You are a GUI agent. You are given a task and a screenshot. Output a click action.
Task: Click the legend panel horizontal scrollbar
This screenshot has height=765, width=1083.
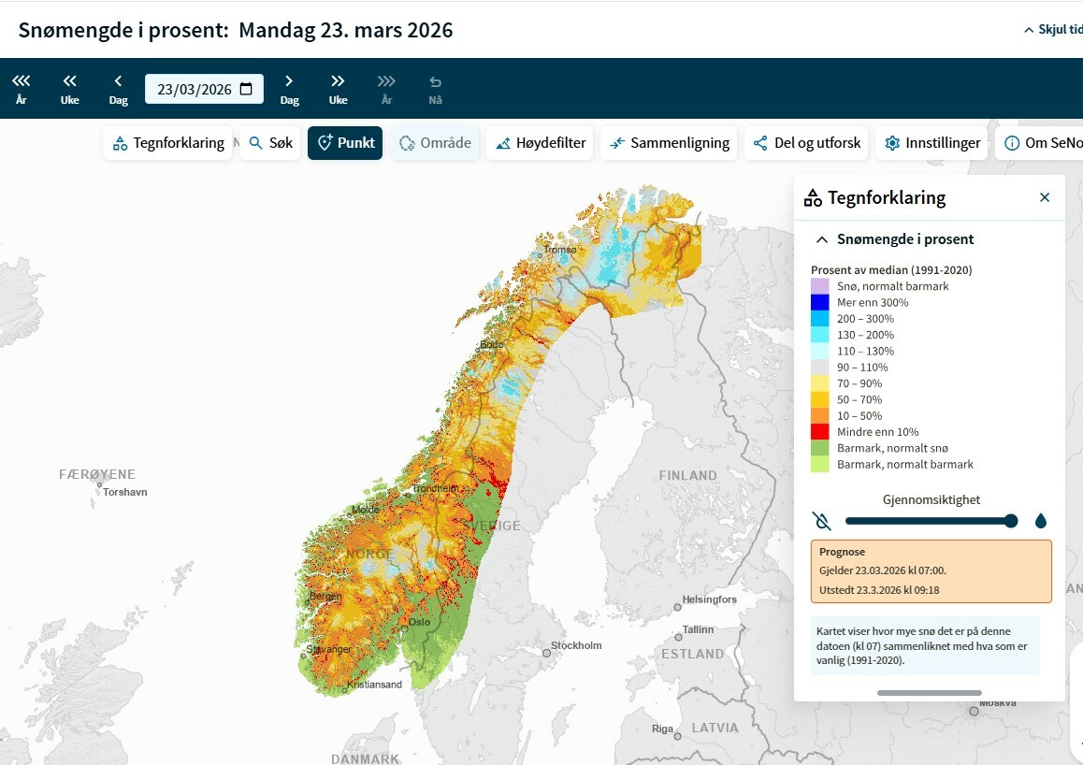[x=929, y=692]
